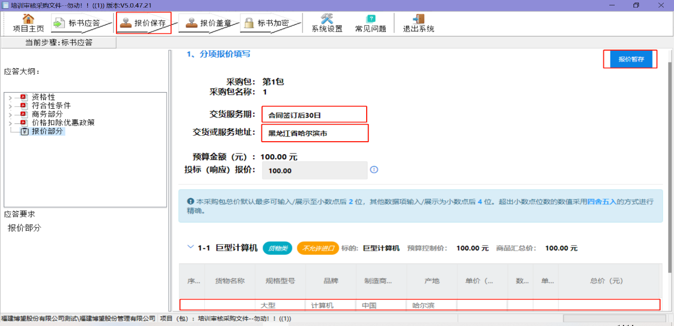Select 报价部分 in outline tree
The height and width of the screenshot is (326, 674).
click(x=47, y=131)
